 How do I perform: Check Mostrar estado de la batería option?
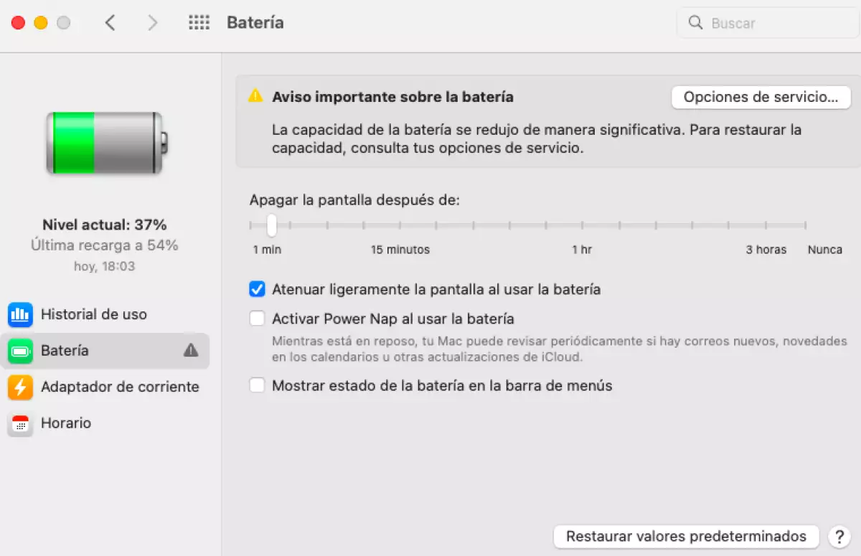257,385
